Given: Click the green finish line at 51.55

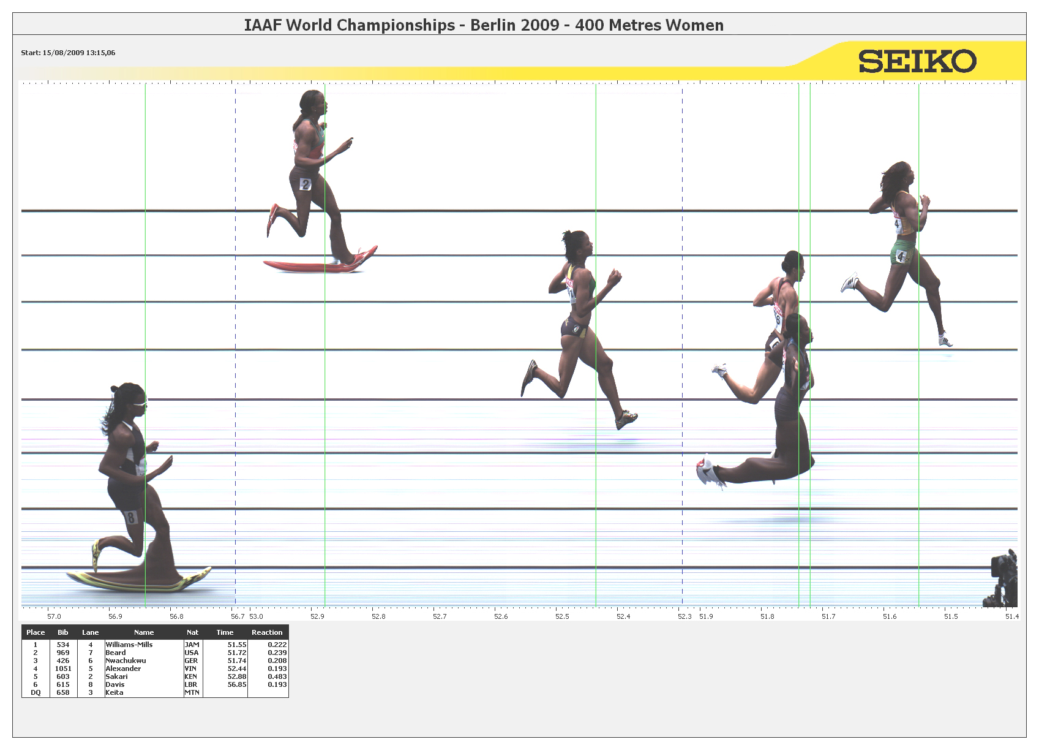Looking at the screenshot, I should pyautogui.click(x=918, y=429).
